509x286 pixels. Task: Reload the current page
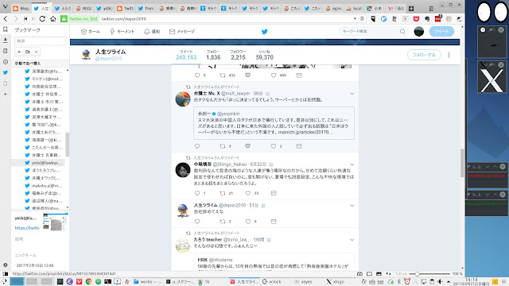(42, 19)
